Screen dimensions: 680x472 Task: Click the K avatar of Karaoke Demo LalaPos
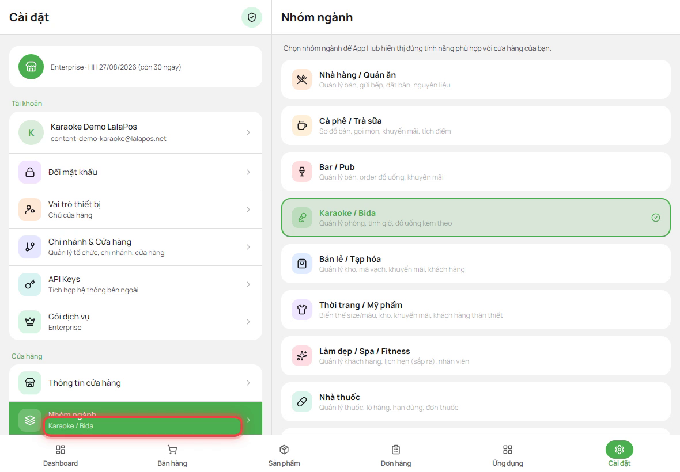click(x=31, y=132)
